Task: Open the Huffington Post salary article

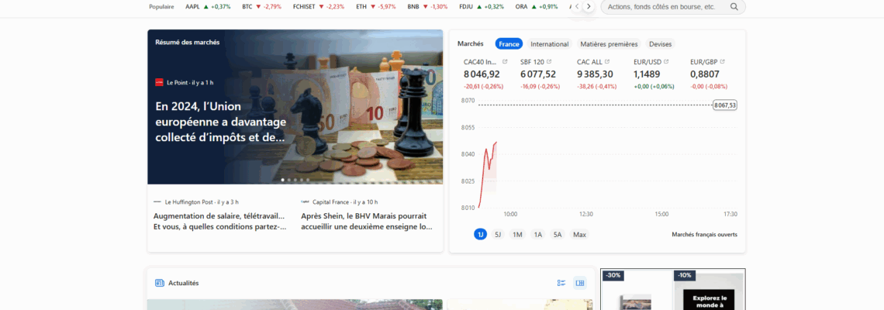Action: point(219,222)
